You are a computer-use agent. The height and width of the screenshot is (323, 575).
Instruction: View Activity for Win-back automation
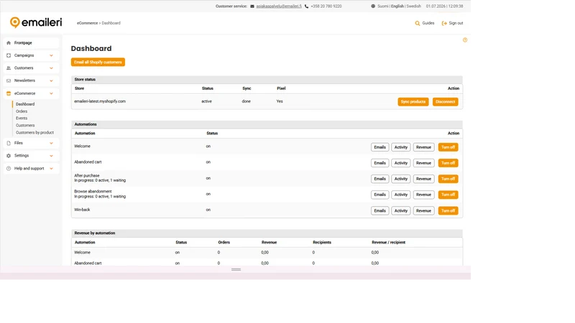400,210
